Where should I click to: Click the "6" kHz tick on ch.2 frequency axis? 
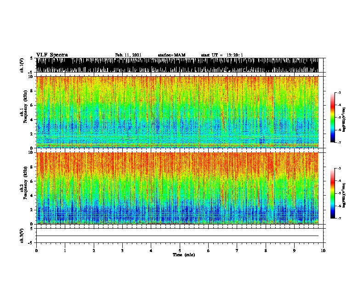(x=32, y=181)
